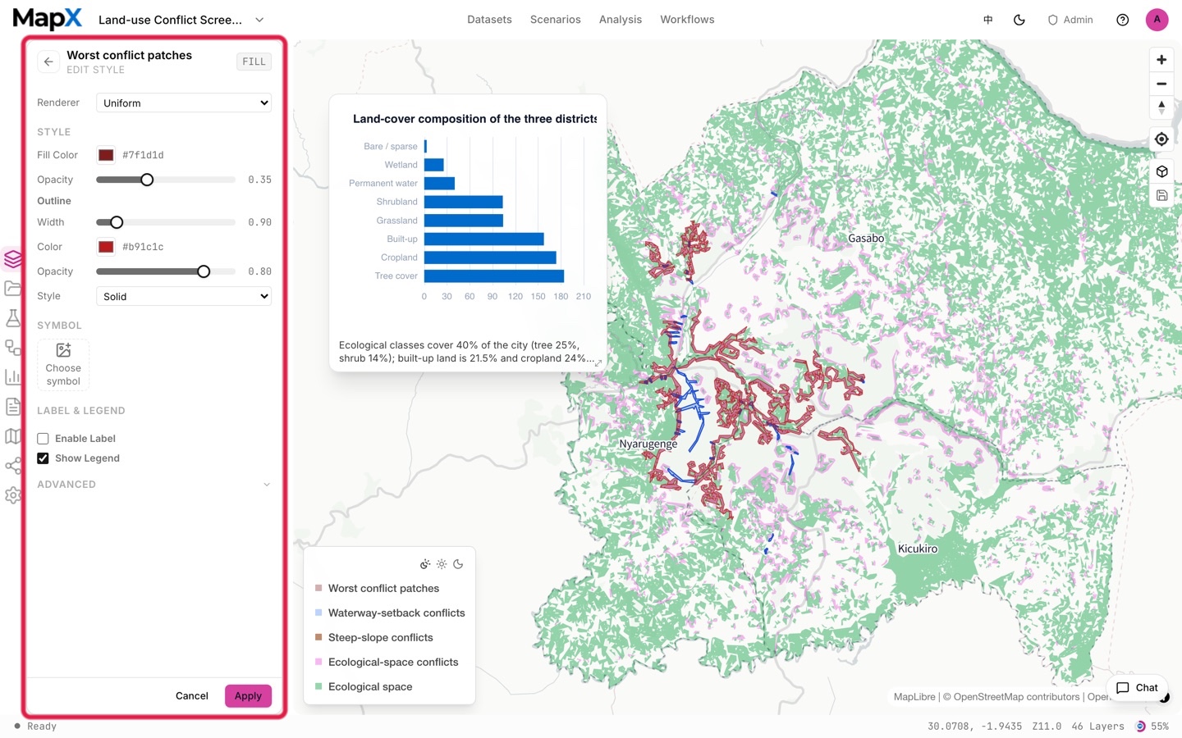The width and height of the screenshot is (1182, 738).
Task: Select the dark basemap moon in the legend
Action: pos(458,564)
